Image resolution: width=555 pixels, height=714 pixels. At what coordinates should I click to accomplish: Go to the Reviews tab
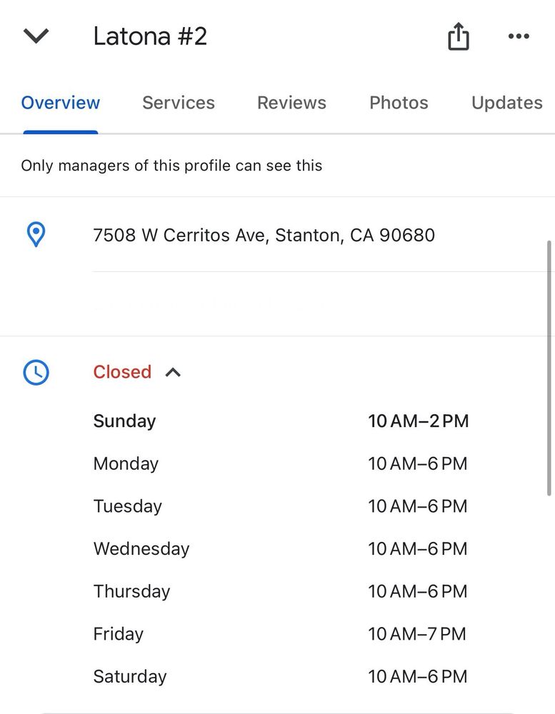[291, 103]
